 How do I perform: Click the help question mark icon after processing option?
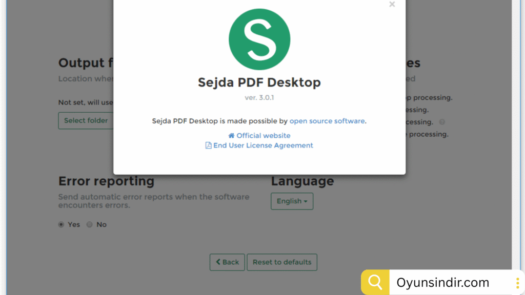point(442,122)
